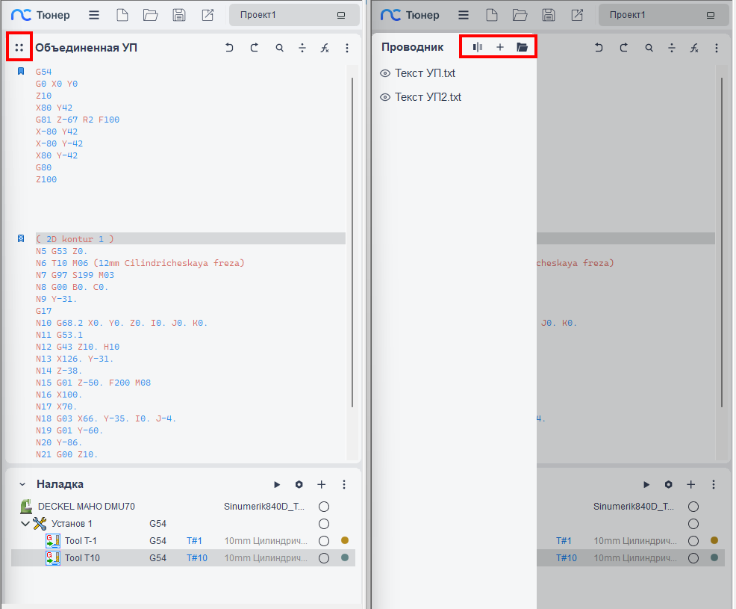Click the open folder icon in Проводник
Screen dimensions: 736x609
523,47
